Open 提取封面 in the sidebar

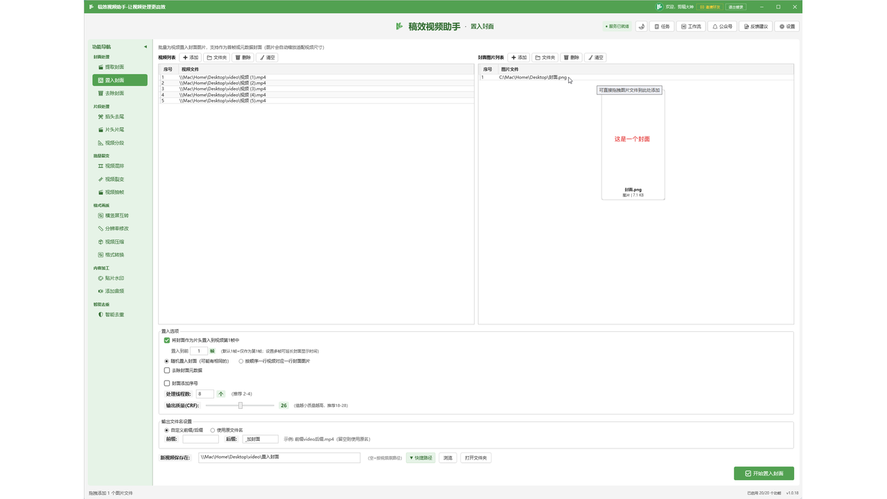coord(119,67)
